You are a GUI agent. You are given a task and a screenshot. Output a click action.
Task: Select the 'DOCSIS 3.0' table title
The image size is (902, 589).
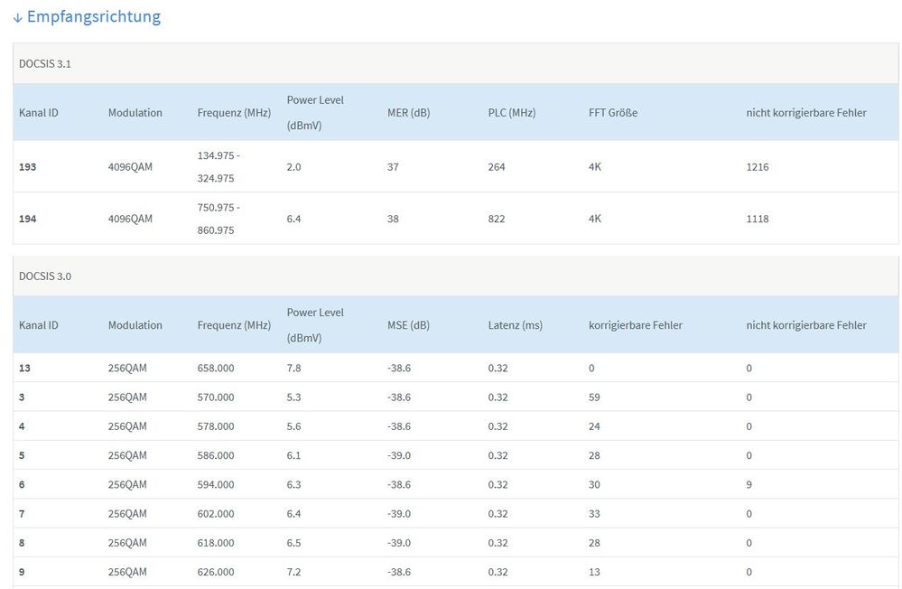tap(45, 276)
